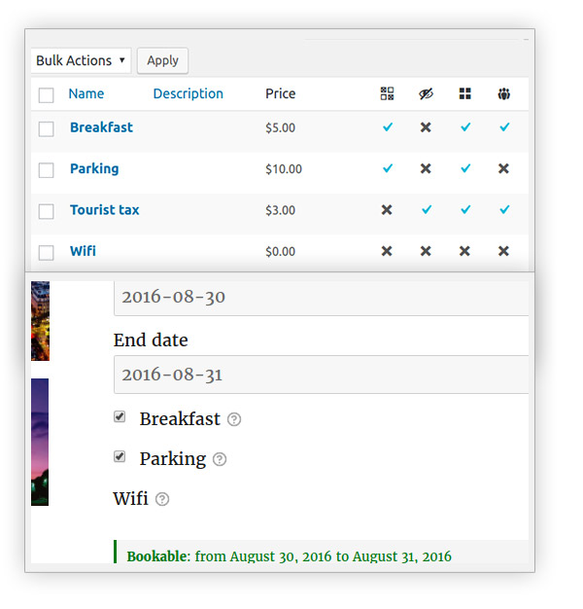This screenshot has height=609, width=583.
Task: Open the help icon next to Breakfast
Action: (234, 419)
